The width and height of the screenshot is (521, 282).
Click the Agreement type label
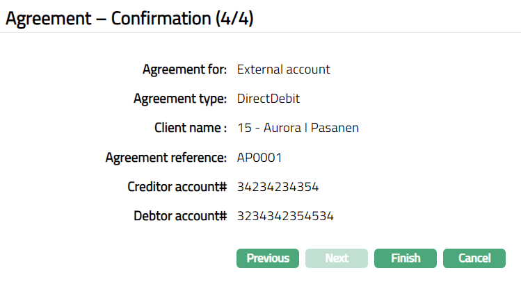(180, 99)
